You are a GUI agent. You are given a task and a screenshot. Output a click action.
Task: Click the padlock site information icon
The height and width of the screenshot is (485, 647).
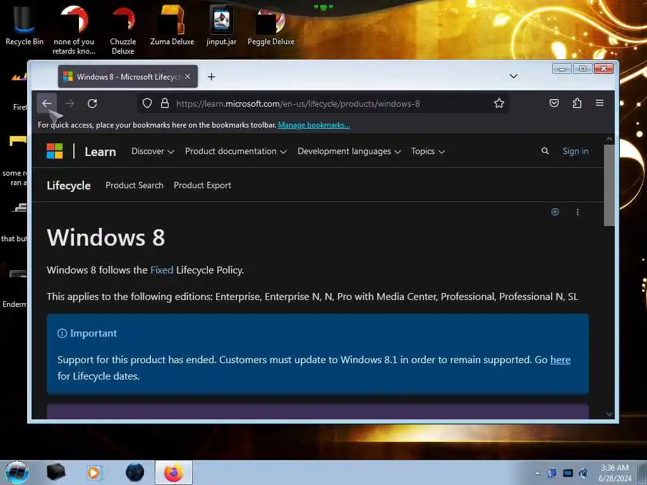click(165, 103)
